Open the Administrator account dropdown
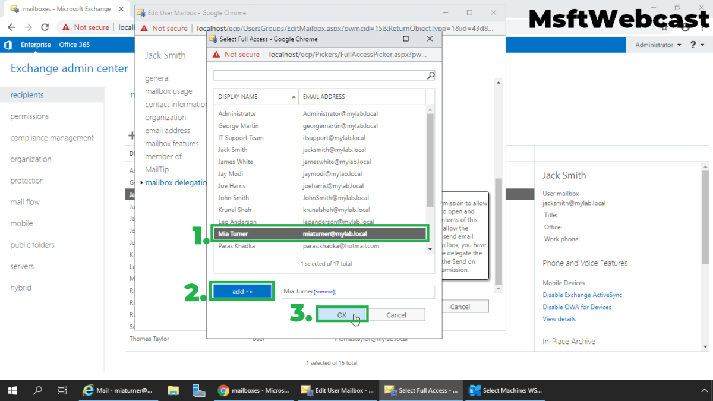The width and height of the screenshot is (713, 401). point(660,45)
